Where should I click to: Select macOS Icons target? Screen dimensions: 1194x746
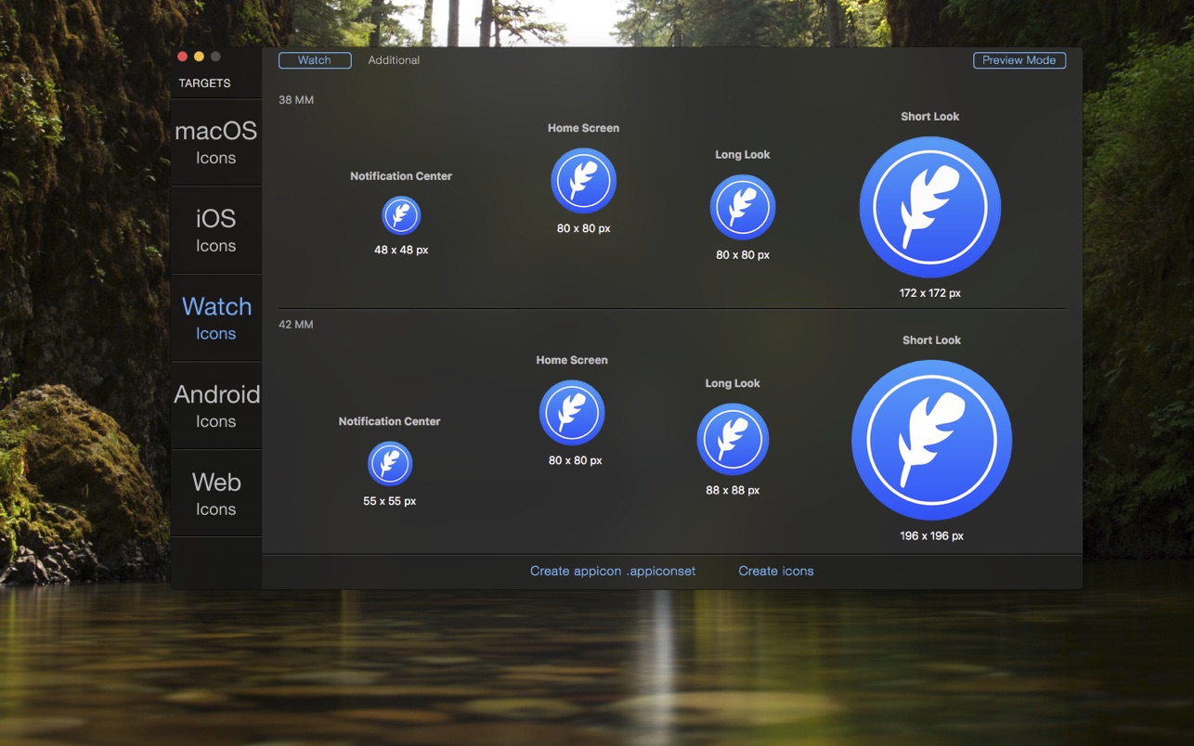216,142
